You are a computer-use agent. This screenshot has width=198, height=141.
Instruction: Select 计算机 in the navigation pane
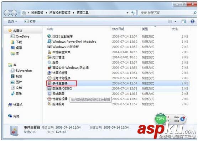coord(15,105)
